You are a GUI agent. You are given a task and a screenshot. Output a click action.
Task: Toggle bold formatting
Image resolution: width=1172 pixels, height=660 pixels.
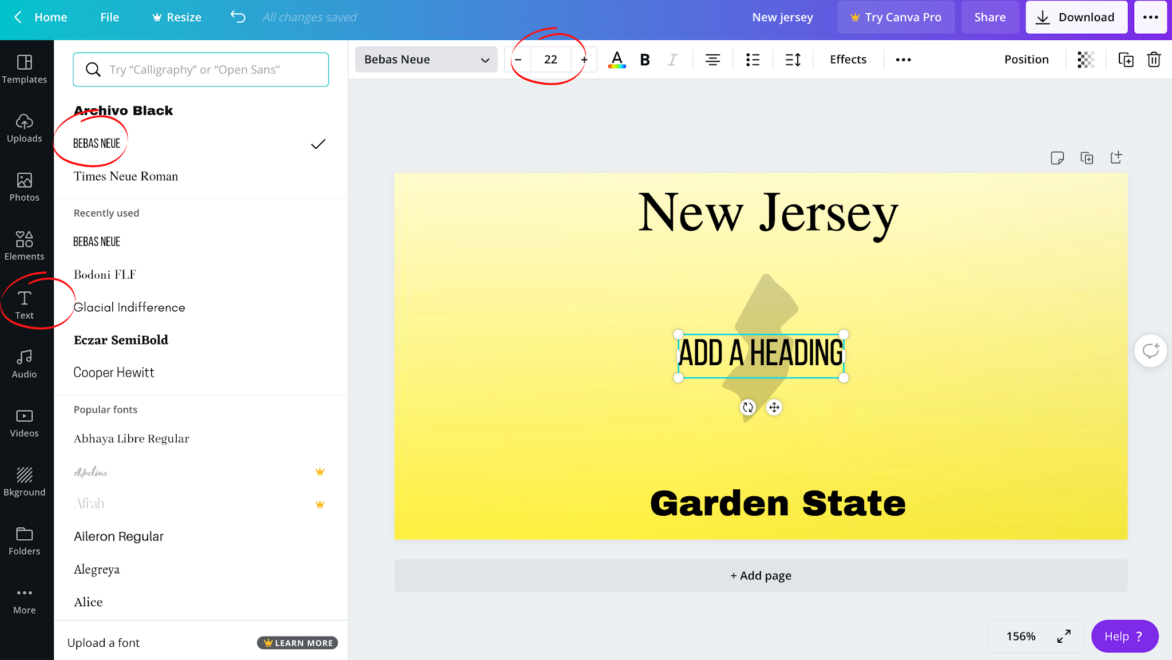645,60
